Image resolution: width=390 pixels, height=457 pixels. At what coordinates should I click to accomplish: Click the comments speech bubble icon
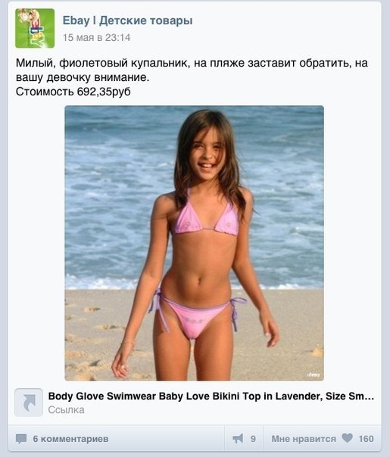coord(21,439)
